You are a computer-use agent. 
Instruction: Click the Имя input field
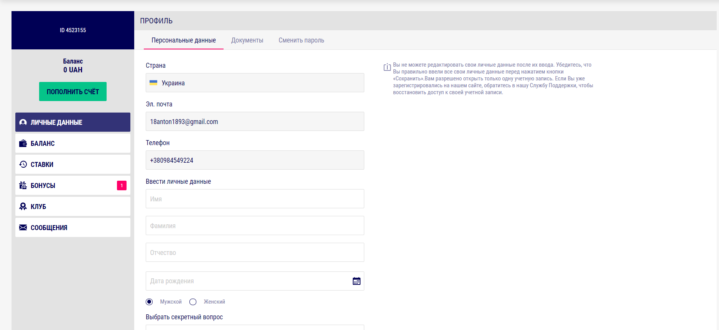[255, 199]
